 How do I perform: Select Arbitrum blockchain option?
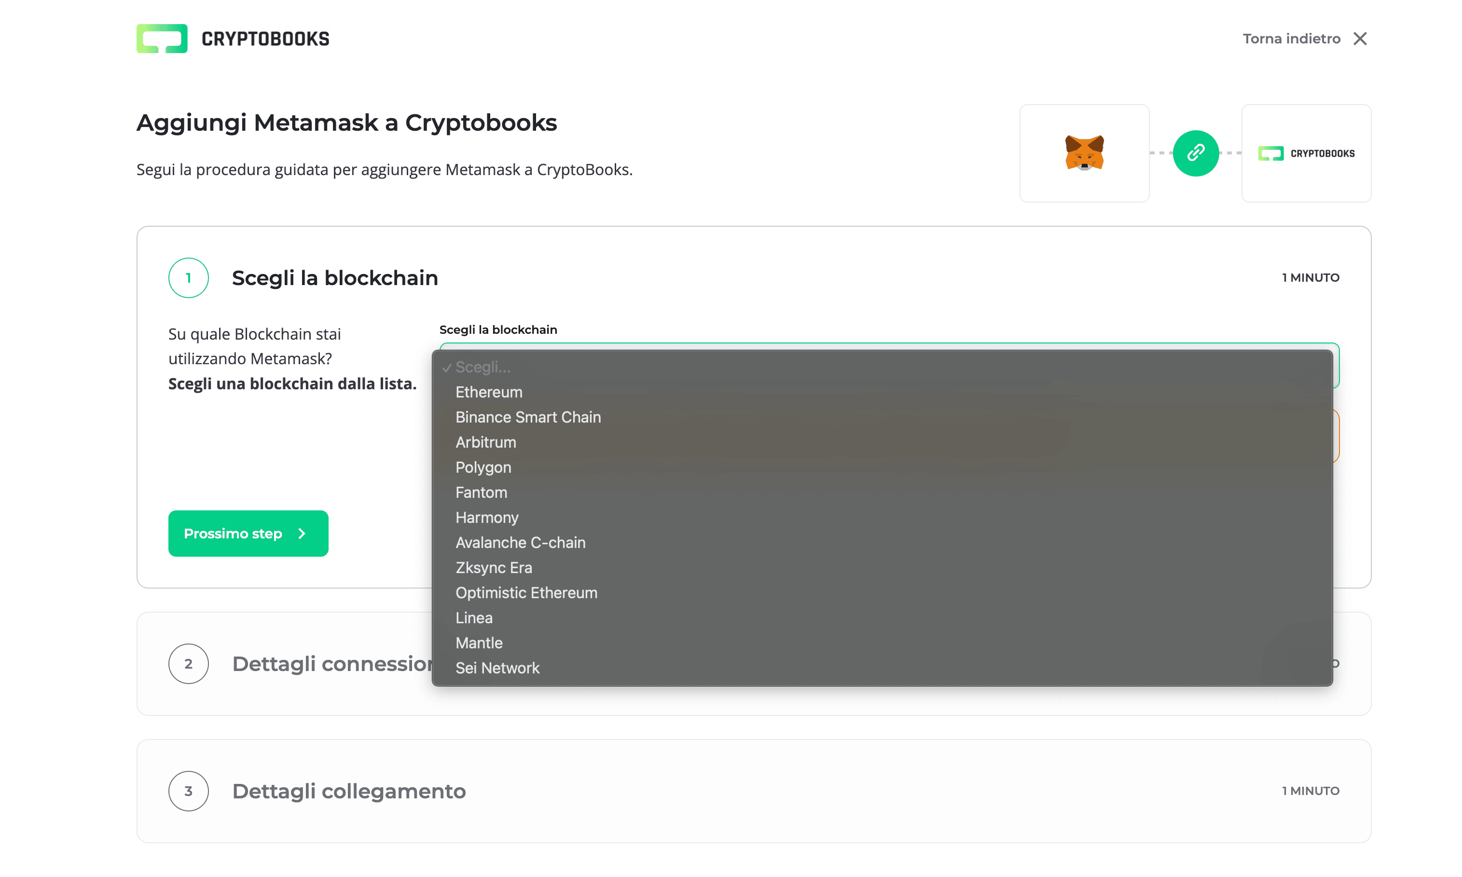[x=486, y=442]
